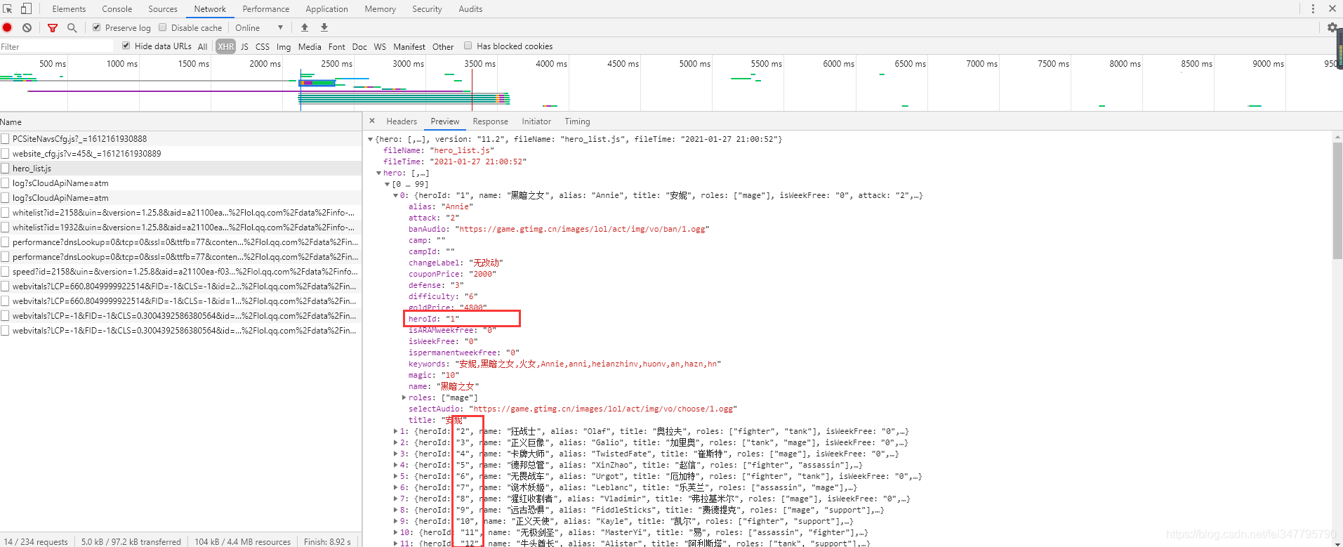The height and width of the screenshot is (547, 1343).
Task: Filter requests by CSS
Action: 263,46
